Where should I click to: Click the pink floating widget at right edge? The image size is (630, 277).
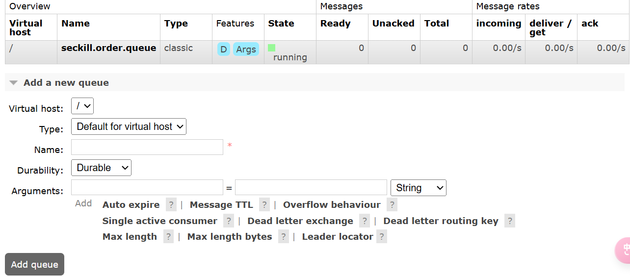[x=622, y=251]
